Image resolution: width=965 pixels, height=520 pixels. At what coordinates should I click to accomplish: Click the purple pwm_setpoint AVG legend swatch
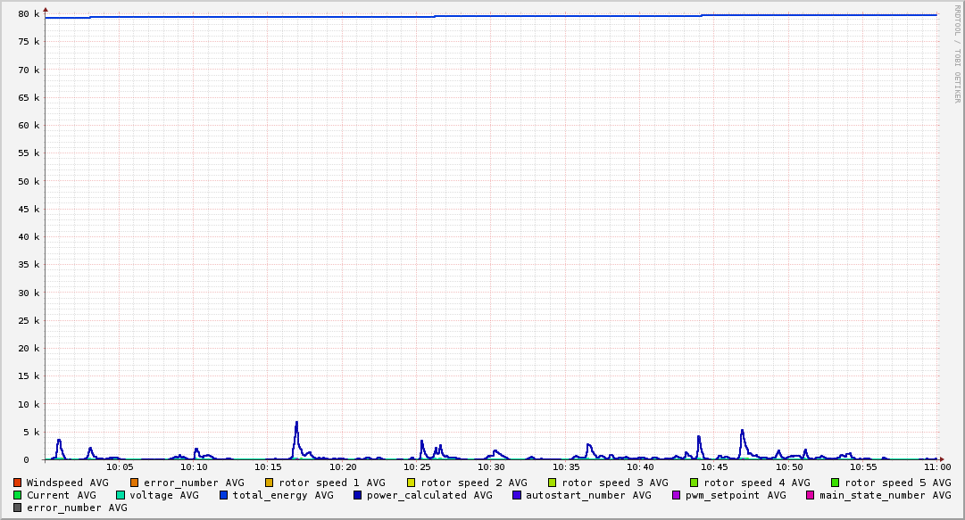coord(676,495)
